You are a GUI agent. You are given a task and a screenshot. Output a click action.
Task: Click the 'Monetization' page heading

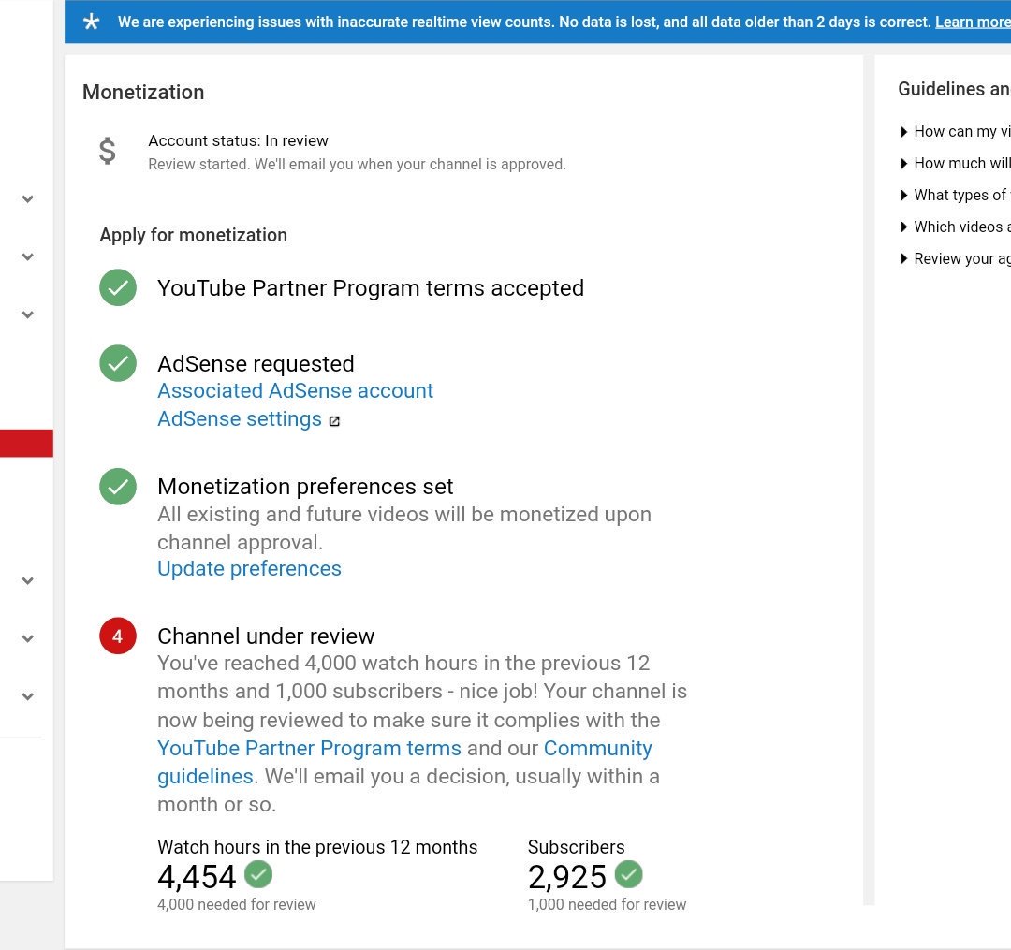pyautogui.click(x=143, y=92)
